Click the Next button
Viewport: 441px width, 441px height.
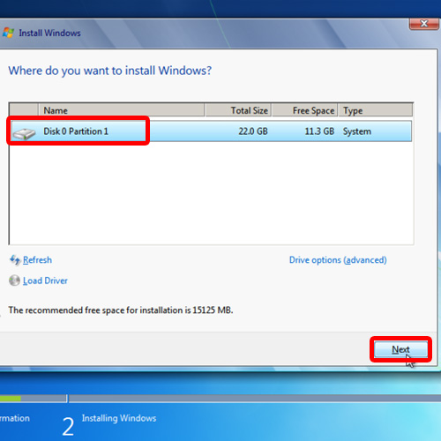pos(400,349)
